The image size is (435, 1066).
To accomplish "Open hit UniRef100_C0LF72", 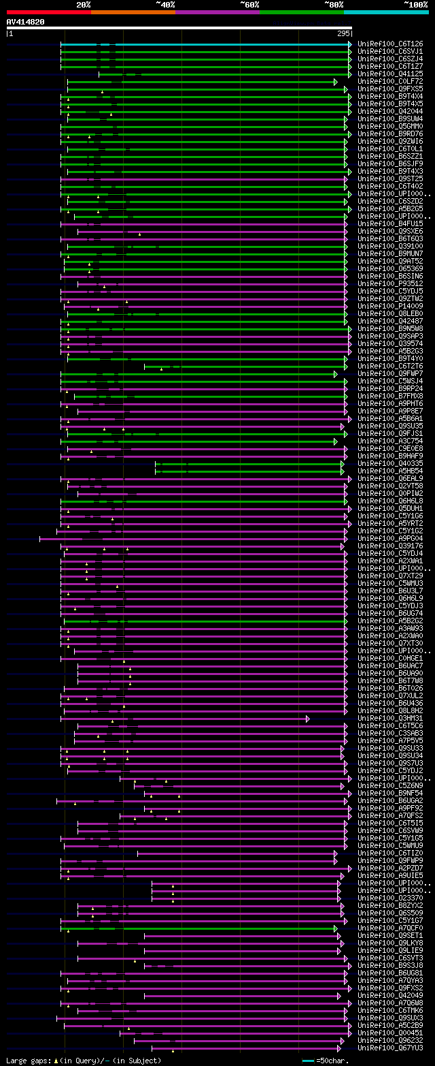I will tap(390, 81).
